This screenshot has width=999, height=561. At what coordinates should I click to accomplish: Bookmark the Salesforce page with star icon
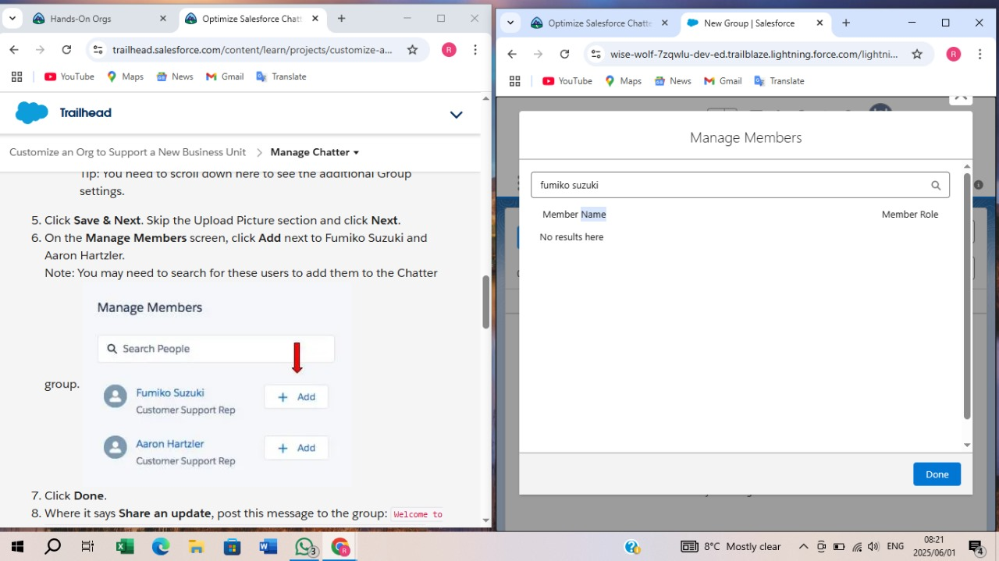917,54
